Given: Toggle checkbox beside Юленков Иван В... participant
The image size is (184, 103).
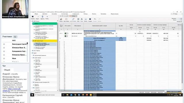Looking at the screenshot, I should click(4, 48).
